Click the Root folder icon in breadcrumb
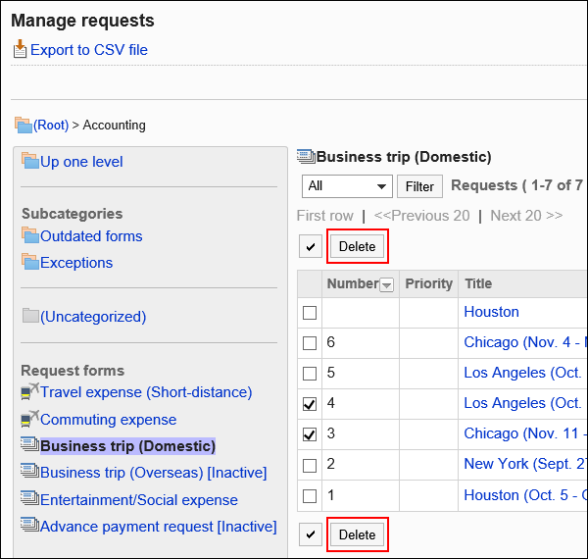The image size is (588, 559). (x=23, y=125)
